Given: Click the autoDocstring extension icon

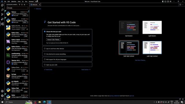Looking at the screenshot, I should click(8, 55).
